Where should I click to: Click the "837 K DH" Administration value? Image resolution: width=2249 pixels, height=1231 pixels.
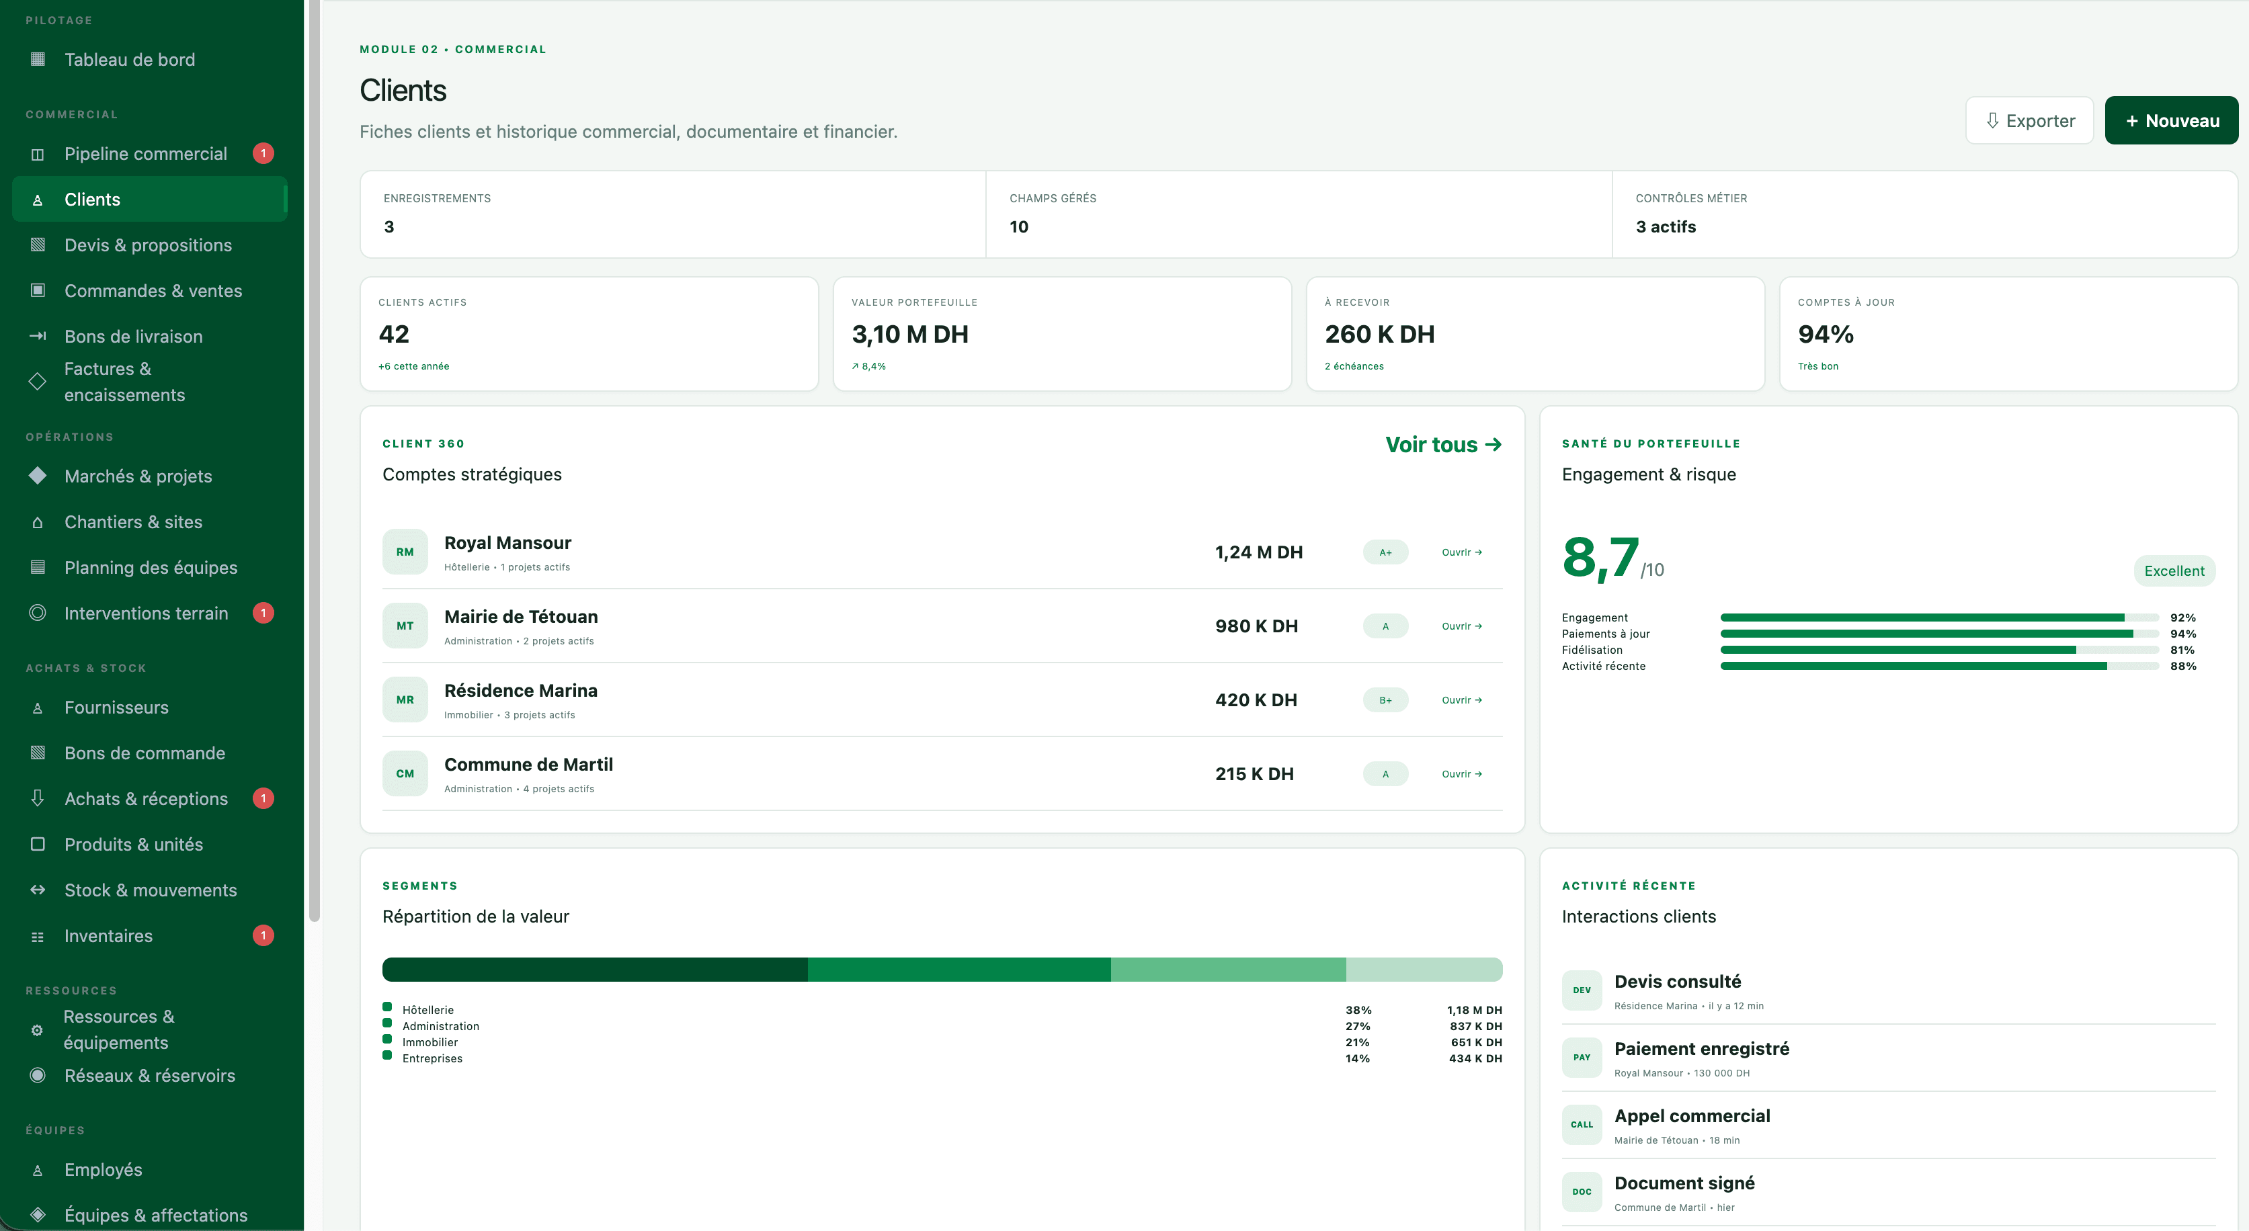1475,1027
